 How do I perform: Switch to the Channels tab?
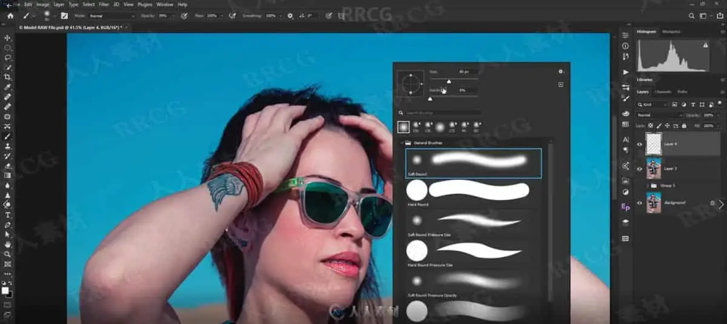663,92
